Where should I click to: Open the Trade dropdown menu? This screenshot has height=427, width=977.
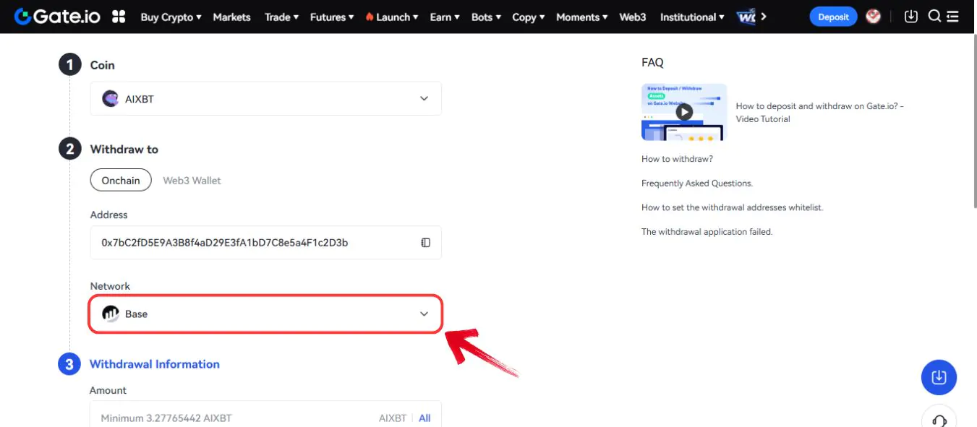tap(281, 17)
